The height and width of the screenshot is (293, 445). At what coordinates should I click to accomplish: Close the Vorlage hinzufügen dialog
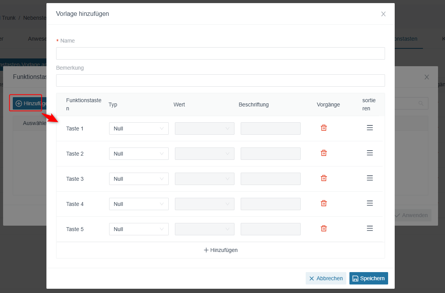(383, 14)
